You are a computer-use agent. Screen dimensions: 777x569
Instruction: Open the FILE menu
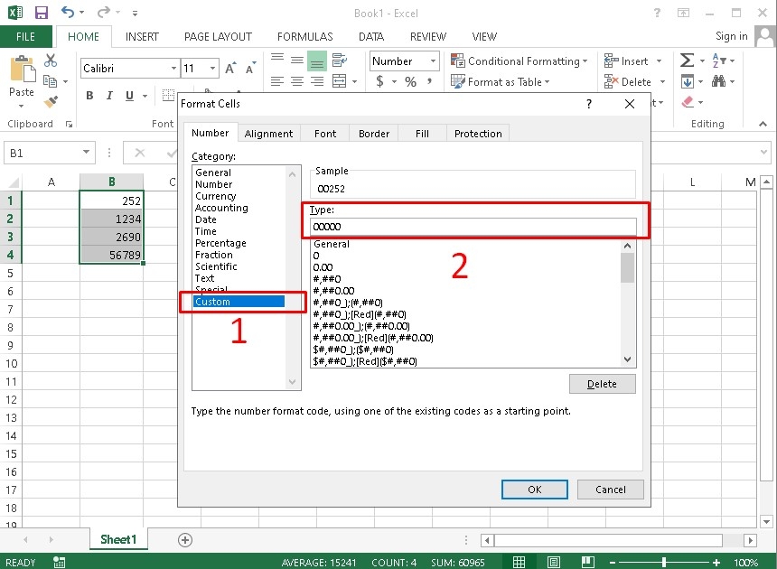pos(26,37)
